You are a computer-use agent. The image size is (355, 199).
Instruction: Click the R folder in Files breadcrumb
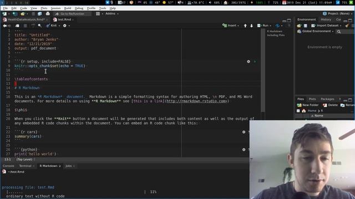point(322,111)
